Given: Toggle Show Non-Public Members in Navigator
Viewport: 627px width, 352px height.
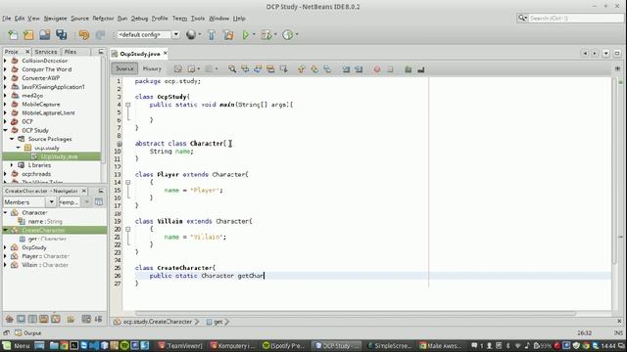Looking at the screenshot, I should [x=44, y=319].
